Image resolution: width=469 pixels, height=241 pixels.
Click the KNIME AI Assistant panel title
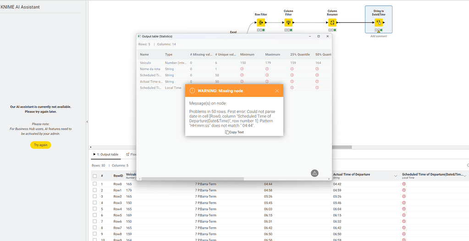pos(20,7)
